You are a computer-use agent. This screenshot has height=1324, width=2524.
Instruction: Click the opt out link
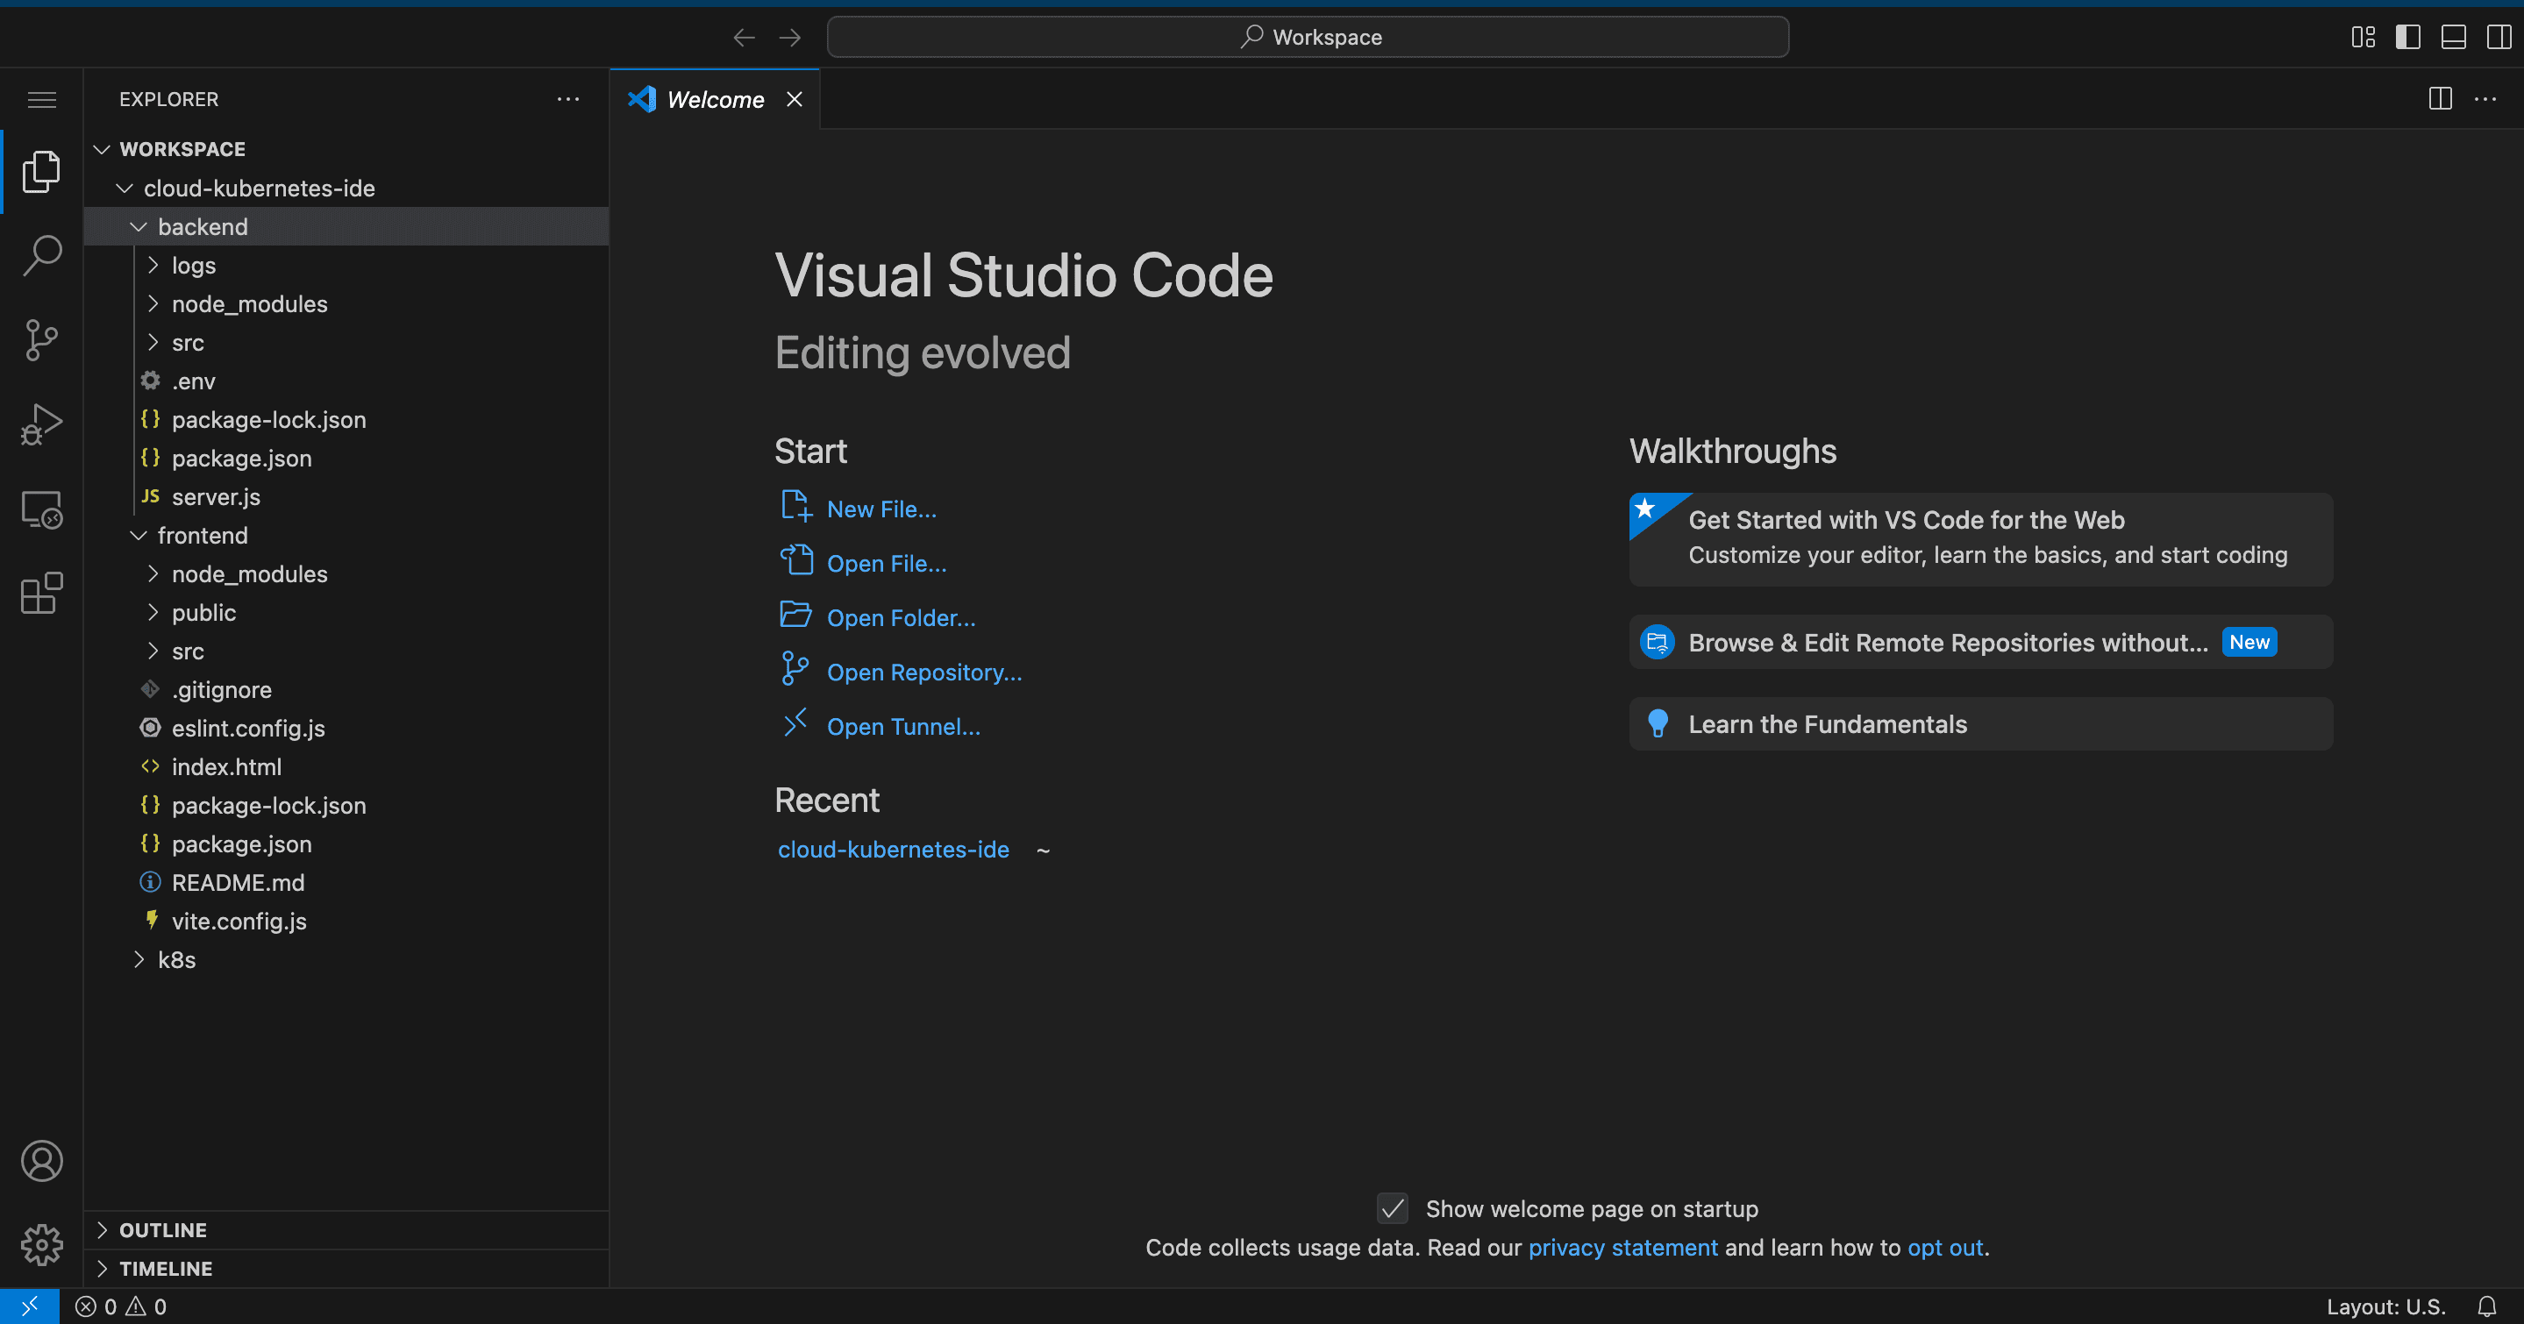pyautogui.click(x=1945, y=1247)
